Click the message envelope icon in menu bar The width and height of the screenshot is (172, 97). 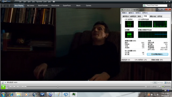pyautogui.click(x=54, y=2)
